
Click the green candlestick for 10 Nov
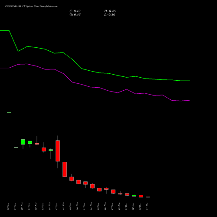(23, 142)
